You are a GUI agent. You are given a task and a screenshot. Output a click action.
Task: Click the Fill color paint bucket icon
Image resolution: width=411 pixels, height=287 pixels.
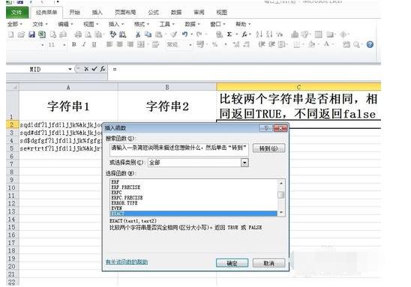pyautogui.click(x=311, y=44)
